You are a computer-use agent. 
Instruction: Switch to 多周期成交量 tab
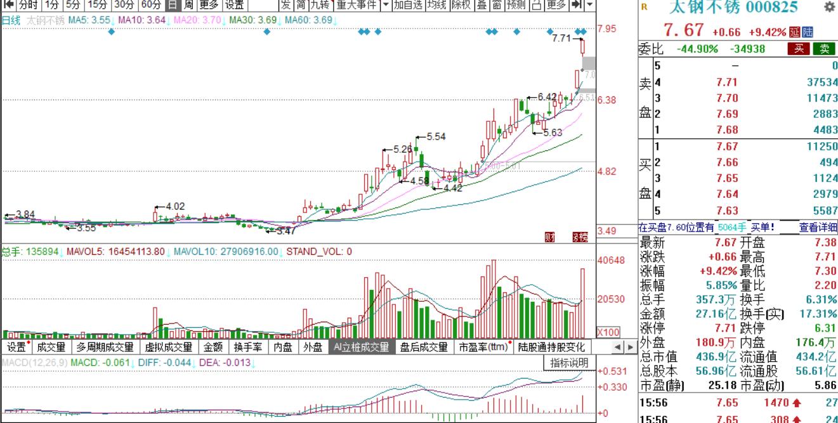click(105, 347)
